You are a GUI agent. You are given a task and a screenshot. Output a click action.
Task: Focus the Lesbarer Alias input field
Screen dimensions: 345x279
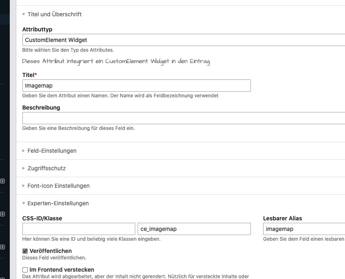[x=304, y=229]
